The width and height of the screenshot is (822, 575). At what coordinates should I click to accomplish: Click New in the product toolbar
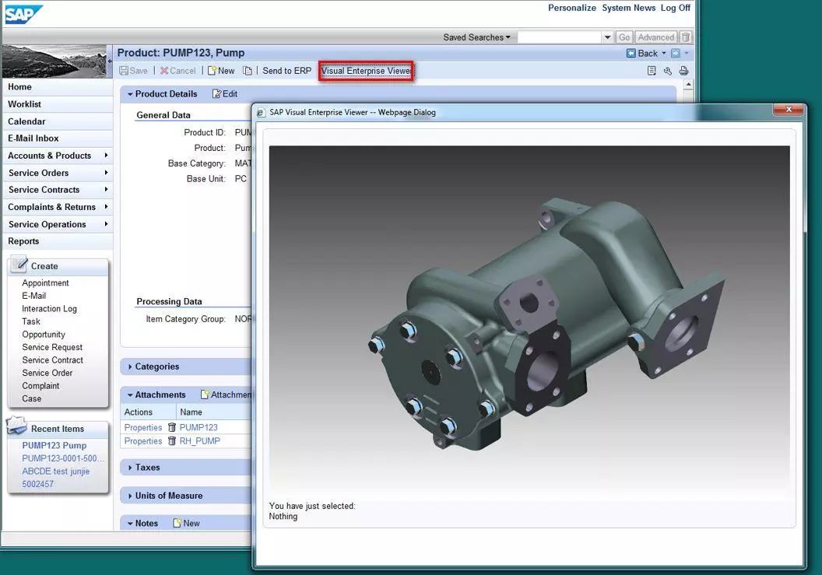coord(221,71)
